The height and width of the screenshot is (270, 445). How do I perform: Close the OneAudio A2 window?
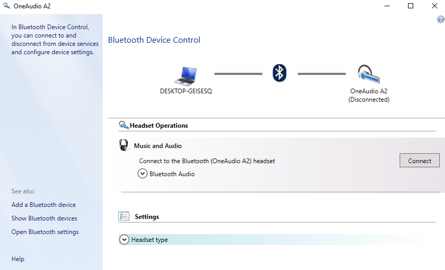[434, 6]
